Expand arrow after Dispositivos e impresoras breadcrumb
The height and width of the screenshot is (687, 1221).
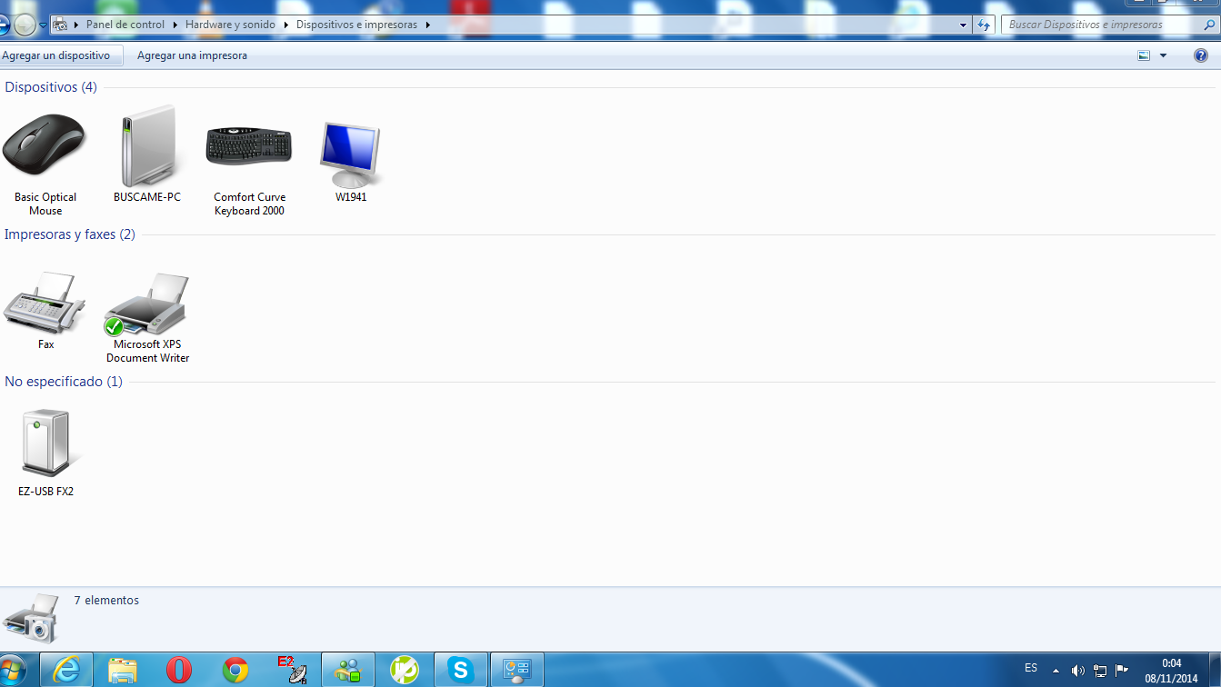[428, 25]
